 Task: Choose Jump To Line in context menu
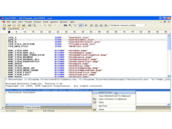click(114, 92)
